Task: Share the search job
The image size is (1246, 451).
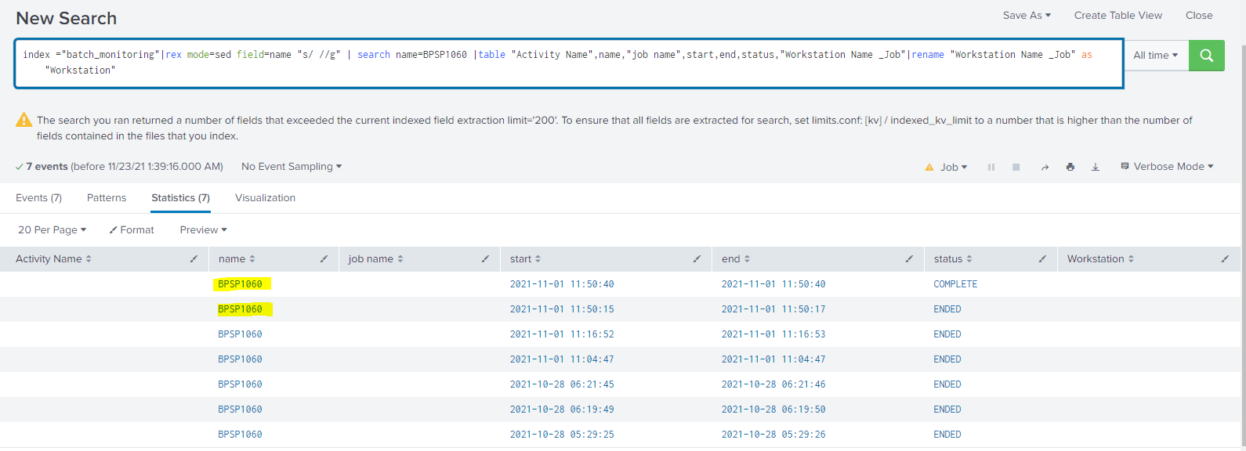Action: [1045, 167]
